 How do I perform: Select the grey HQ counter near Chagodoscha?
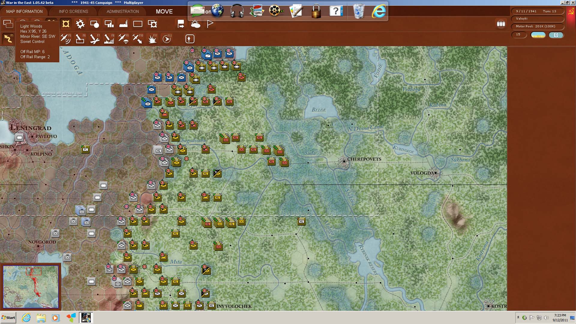[x=158, y=150]
